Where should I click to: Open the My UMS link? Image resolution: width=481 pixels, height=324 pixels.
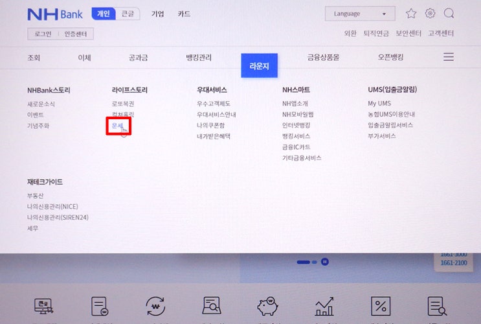click(x=379, y=103)
